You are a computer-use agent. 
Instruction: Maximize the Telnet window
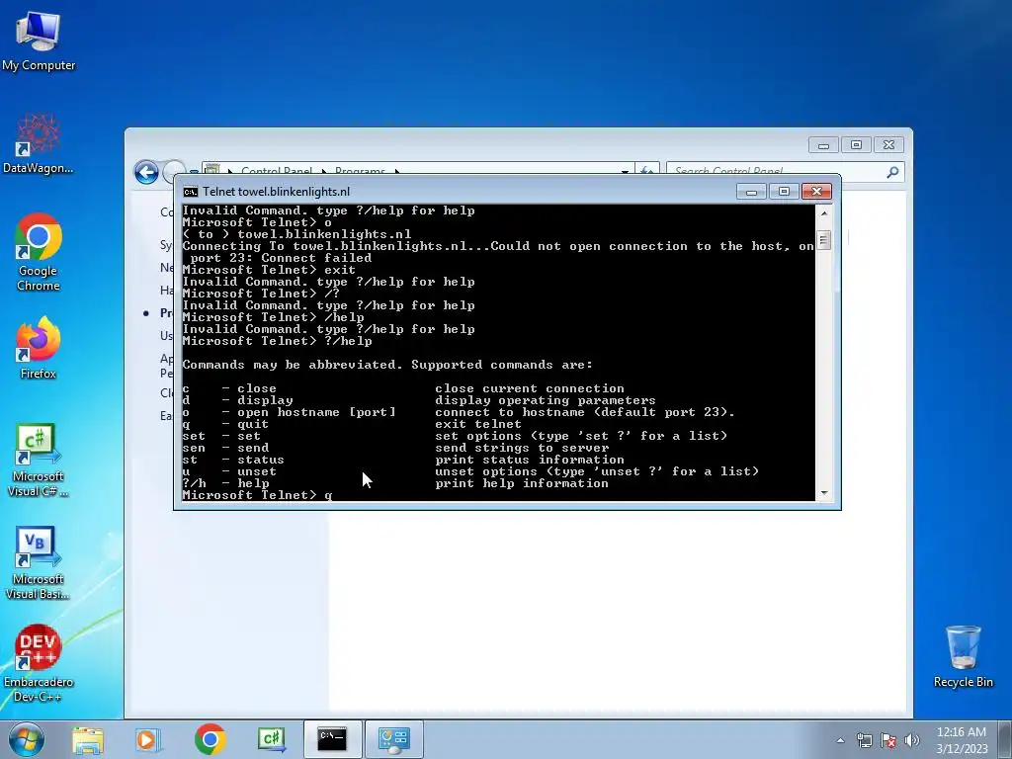coord(784,192)
